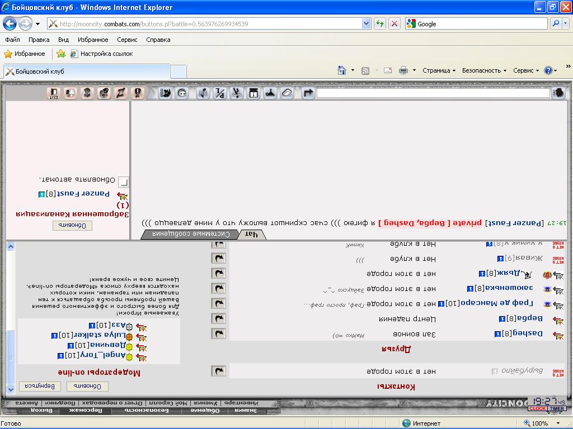The height and width of the screenshot is (429, 573).
Task: Click the browser Forward arrow button
Action: pyautogui.click(x=25, y=24)
